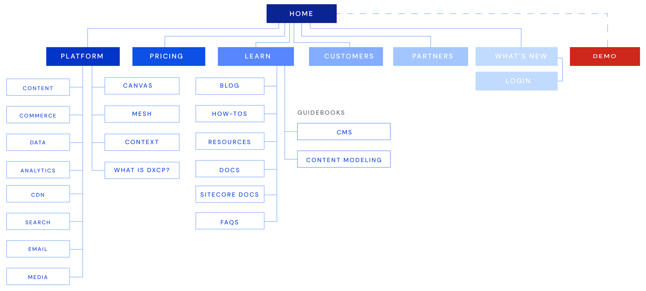Toggle the CONTENT MODELING guidebook node
This screenshot has height=291, width=646.
point(344,160)
